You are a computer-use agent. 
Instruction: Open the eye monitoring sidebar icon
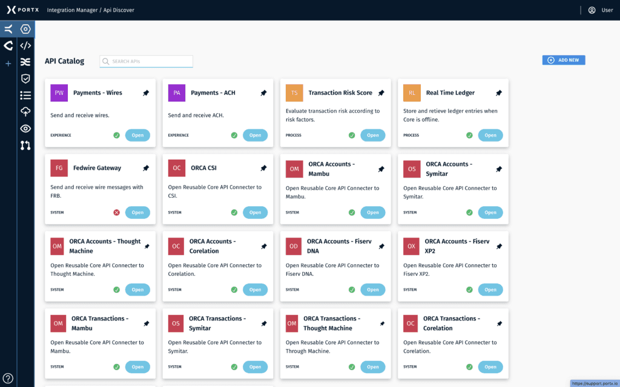click(x=25, y=129)
